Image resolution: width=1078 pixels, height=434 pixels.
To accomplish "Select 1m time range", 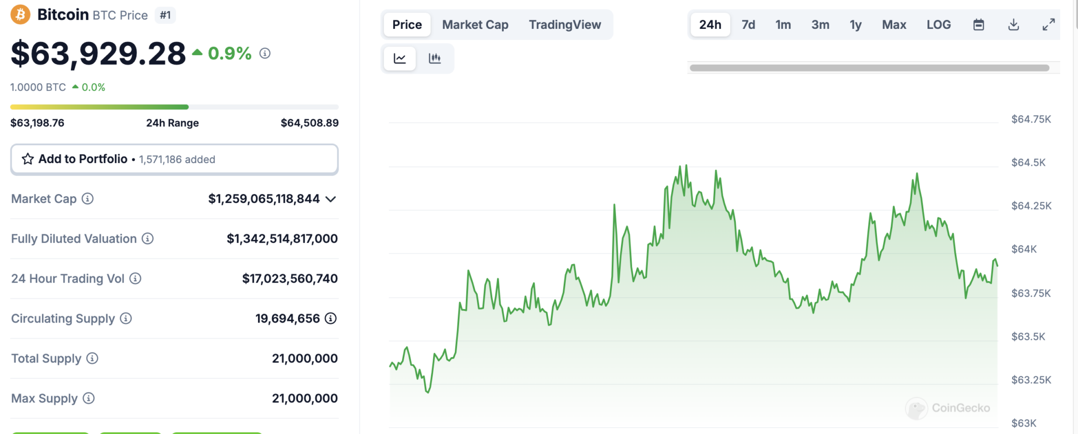I will tap(783, 25).
